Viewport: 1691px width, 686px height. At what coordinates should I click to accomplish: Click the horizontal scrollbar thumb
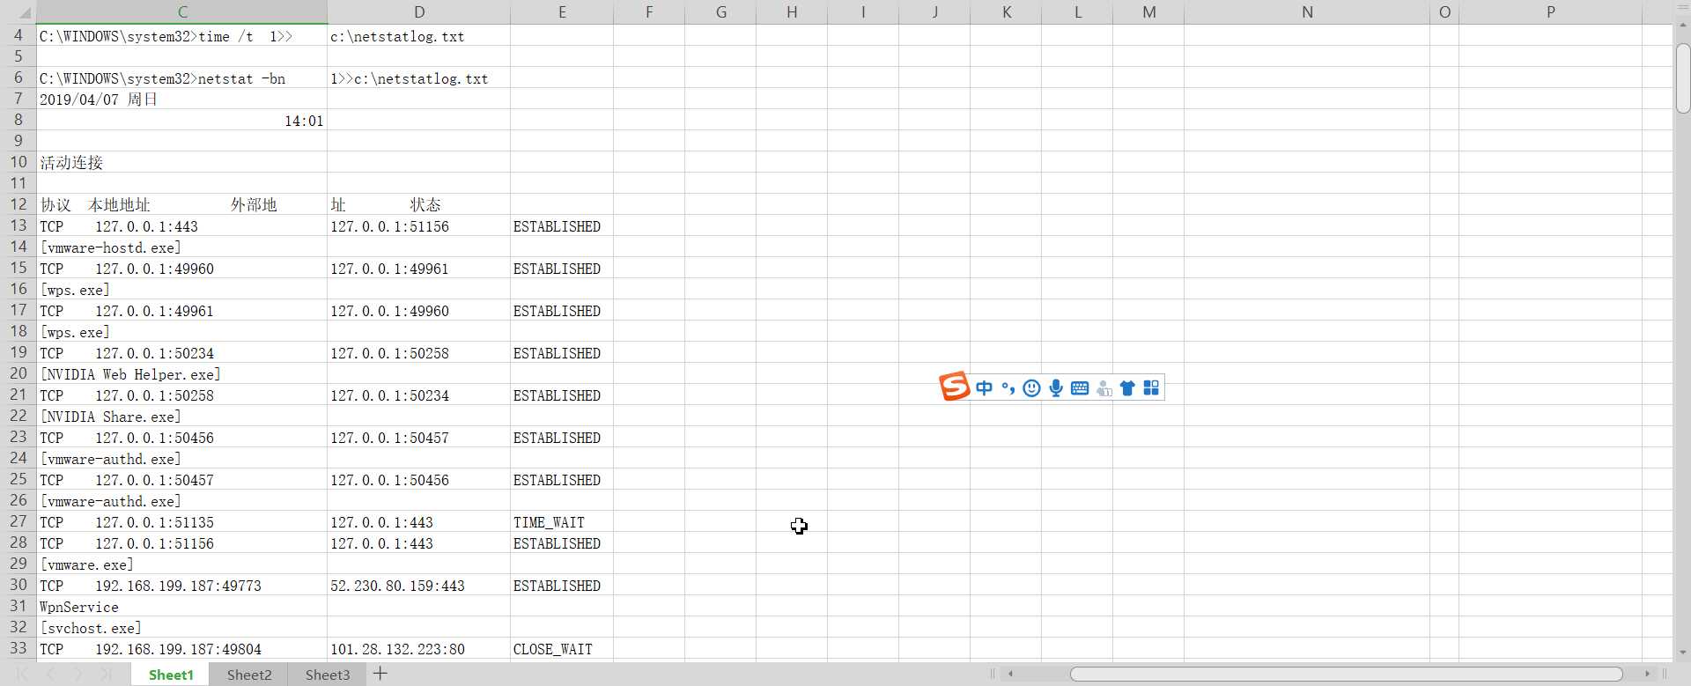[1346, 675]
